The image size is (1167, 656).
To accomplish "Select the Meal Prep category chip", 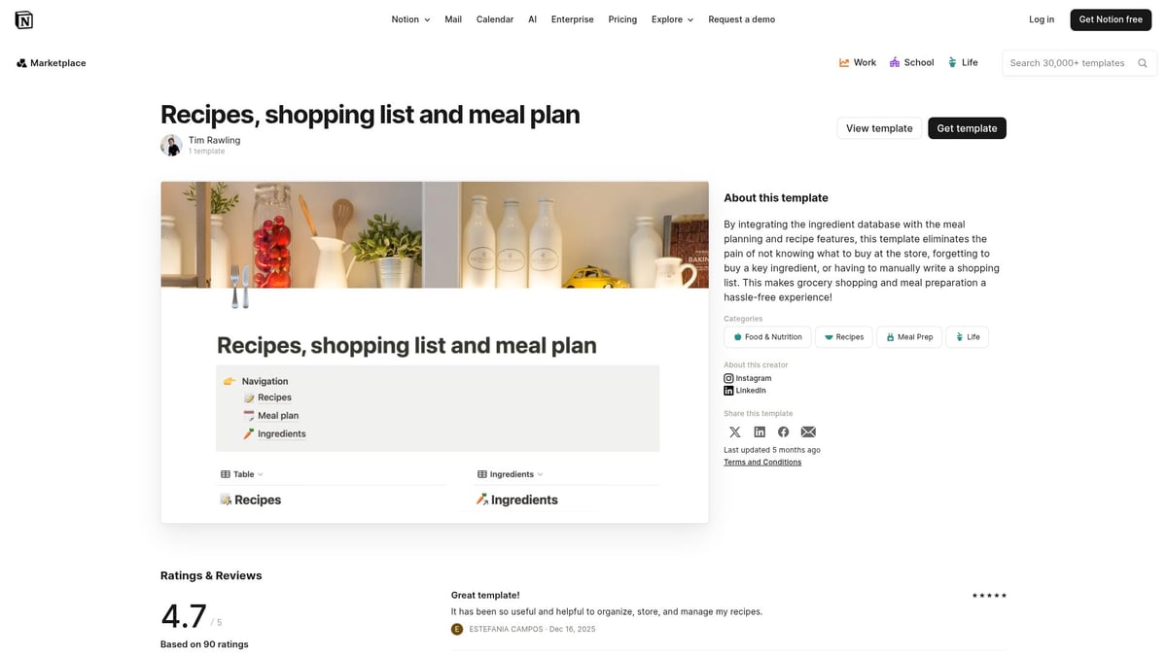I will coord(908,336).
